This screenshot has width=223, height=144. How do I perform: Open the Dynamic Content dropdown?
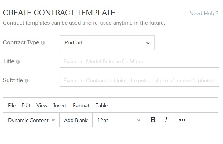coord(31,120)
